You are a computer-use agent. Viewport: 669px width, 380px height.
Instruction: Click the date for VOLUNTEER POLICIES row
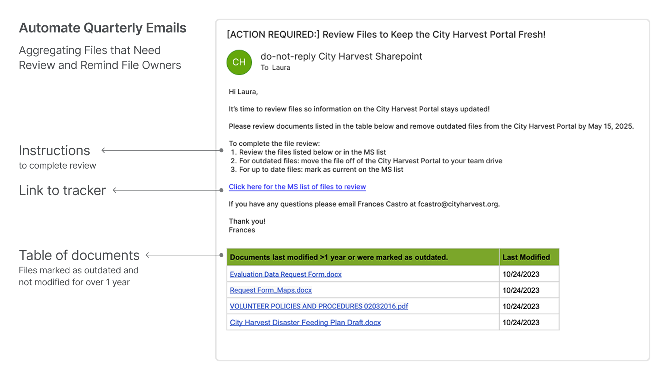(x=521, y=307)
